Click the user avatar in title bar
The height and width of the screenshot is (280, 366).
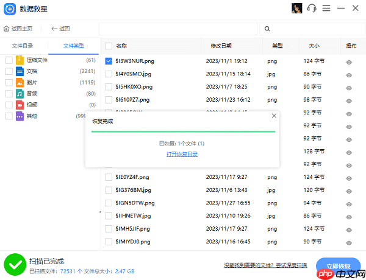click(x=297, y=9)
